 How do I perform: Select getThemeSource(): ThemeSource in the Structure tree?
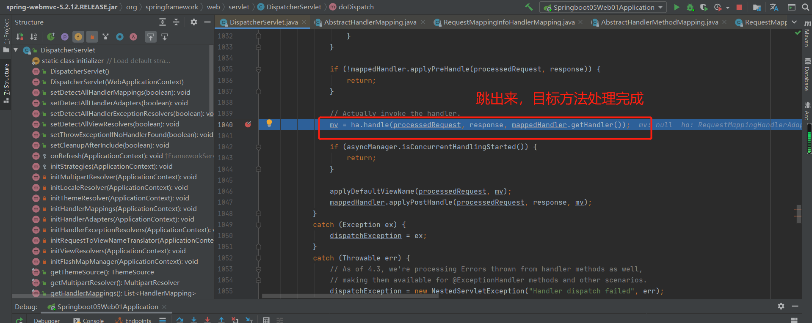coord(102,272)
